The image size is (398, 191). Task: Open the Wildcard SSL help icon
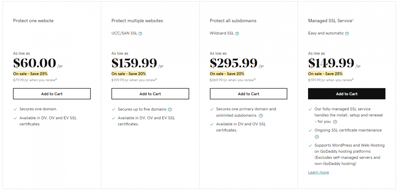[237, 33]
